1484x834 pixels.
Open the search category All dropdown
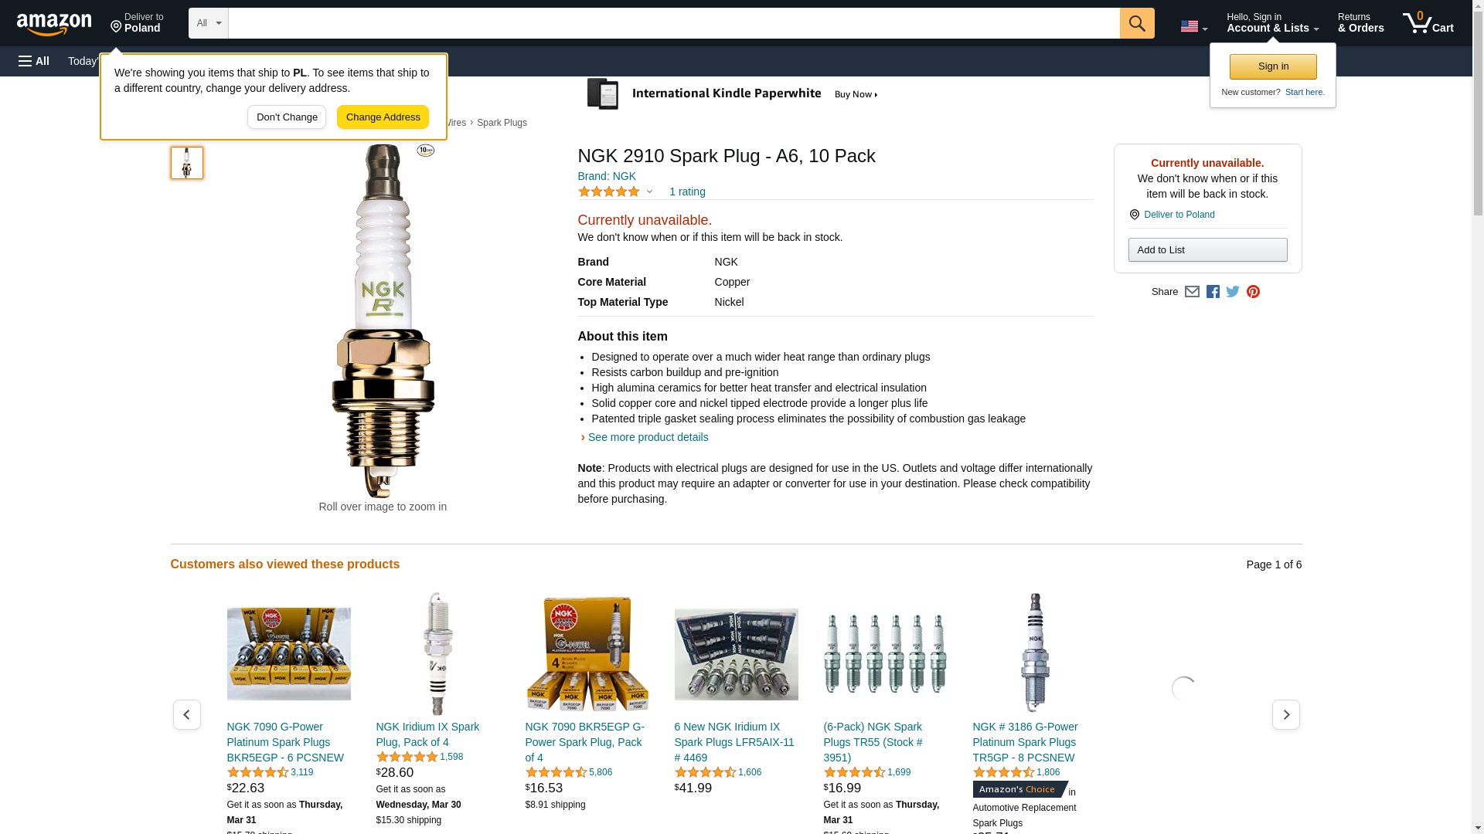click(208, 23)
